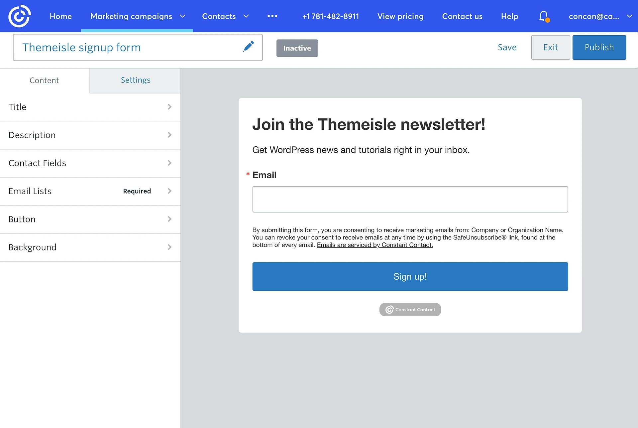
Task: Click the Publish button
Action: (x=599, y=47)
